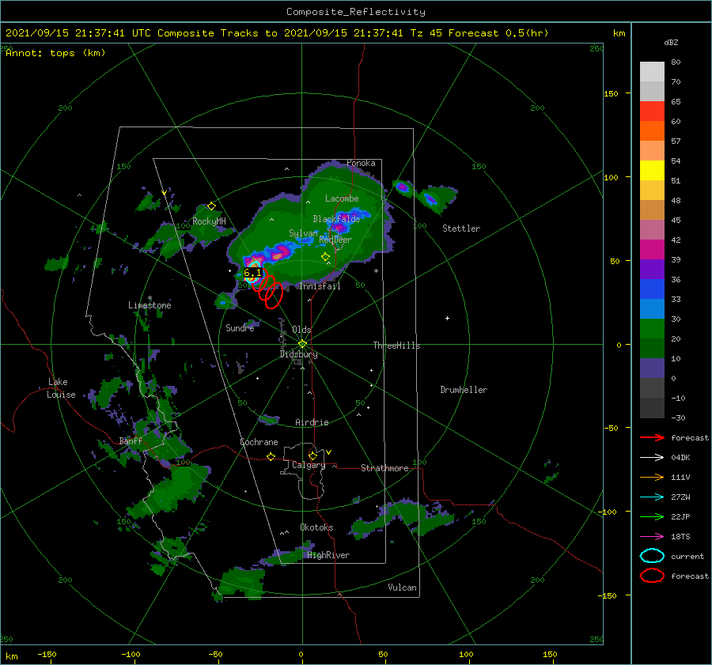This screenshot has height=665, width=712.
Task: Click the lowest red forecast ellipse near Innisfail
Action: point(274,296)
